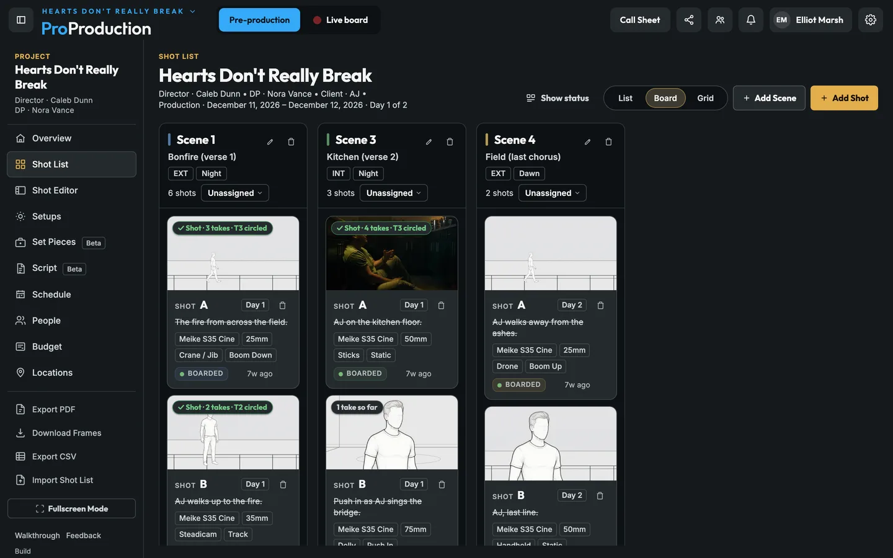Collapse the sidebar with the panel icon
893x558 pixels.
tap(21, 20)
